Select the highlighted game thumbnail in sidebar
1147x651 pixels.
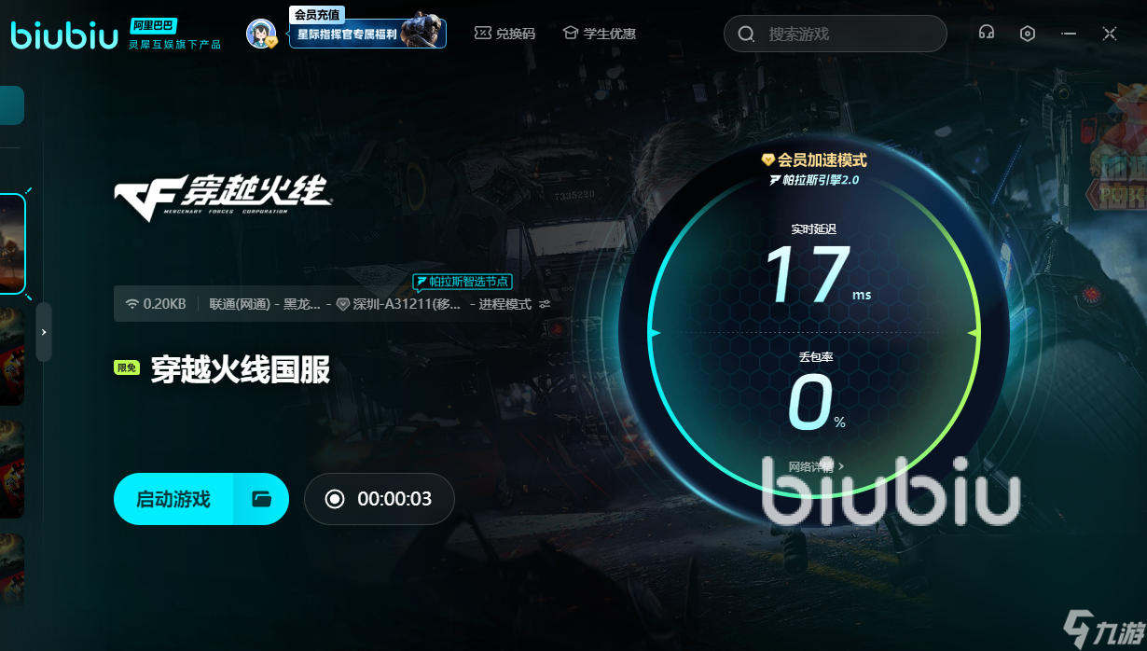click(12, 244)
